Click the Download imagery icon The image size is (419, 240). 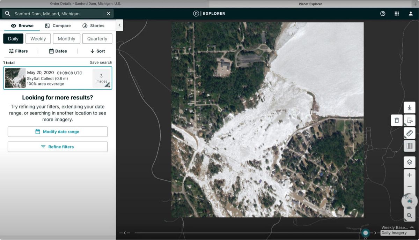coord(409,107)
